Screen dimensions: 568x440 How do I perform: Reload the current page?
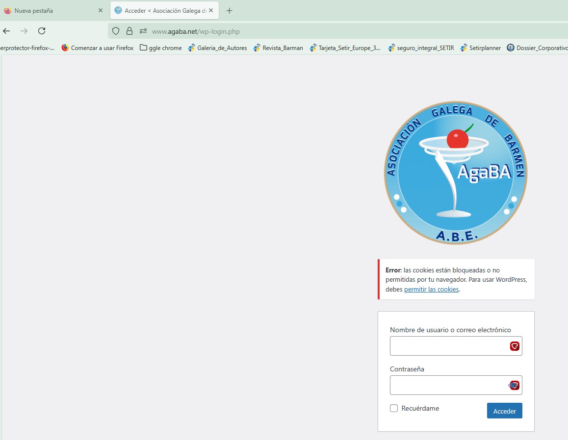coord(42,31)
